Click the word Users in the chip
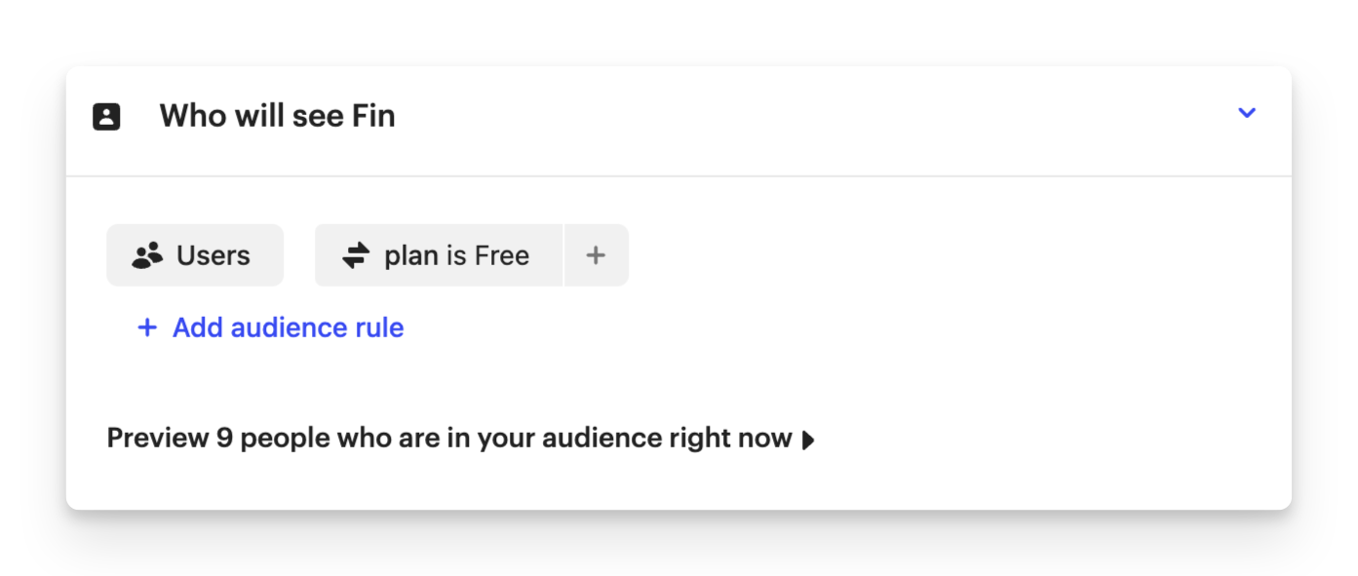Screen dimensions: 1358x576 (x=213, y=255)
